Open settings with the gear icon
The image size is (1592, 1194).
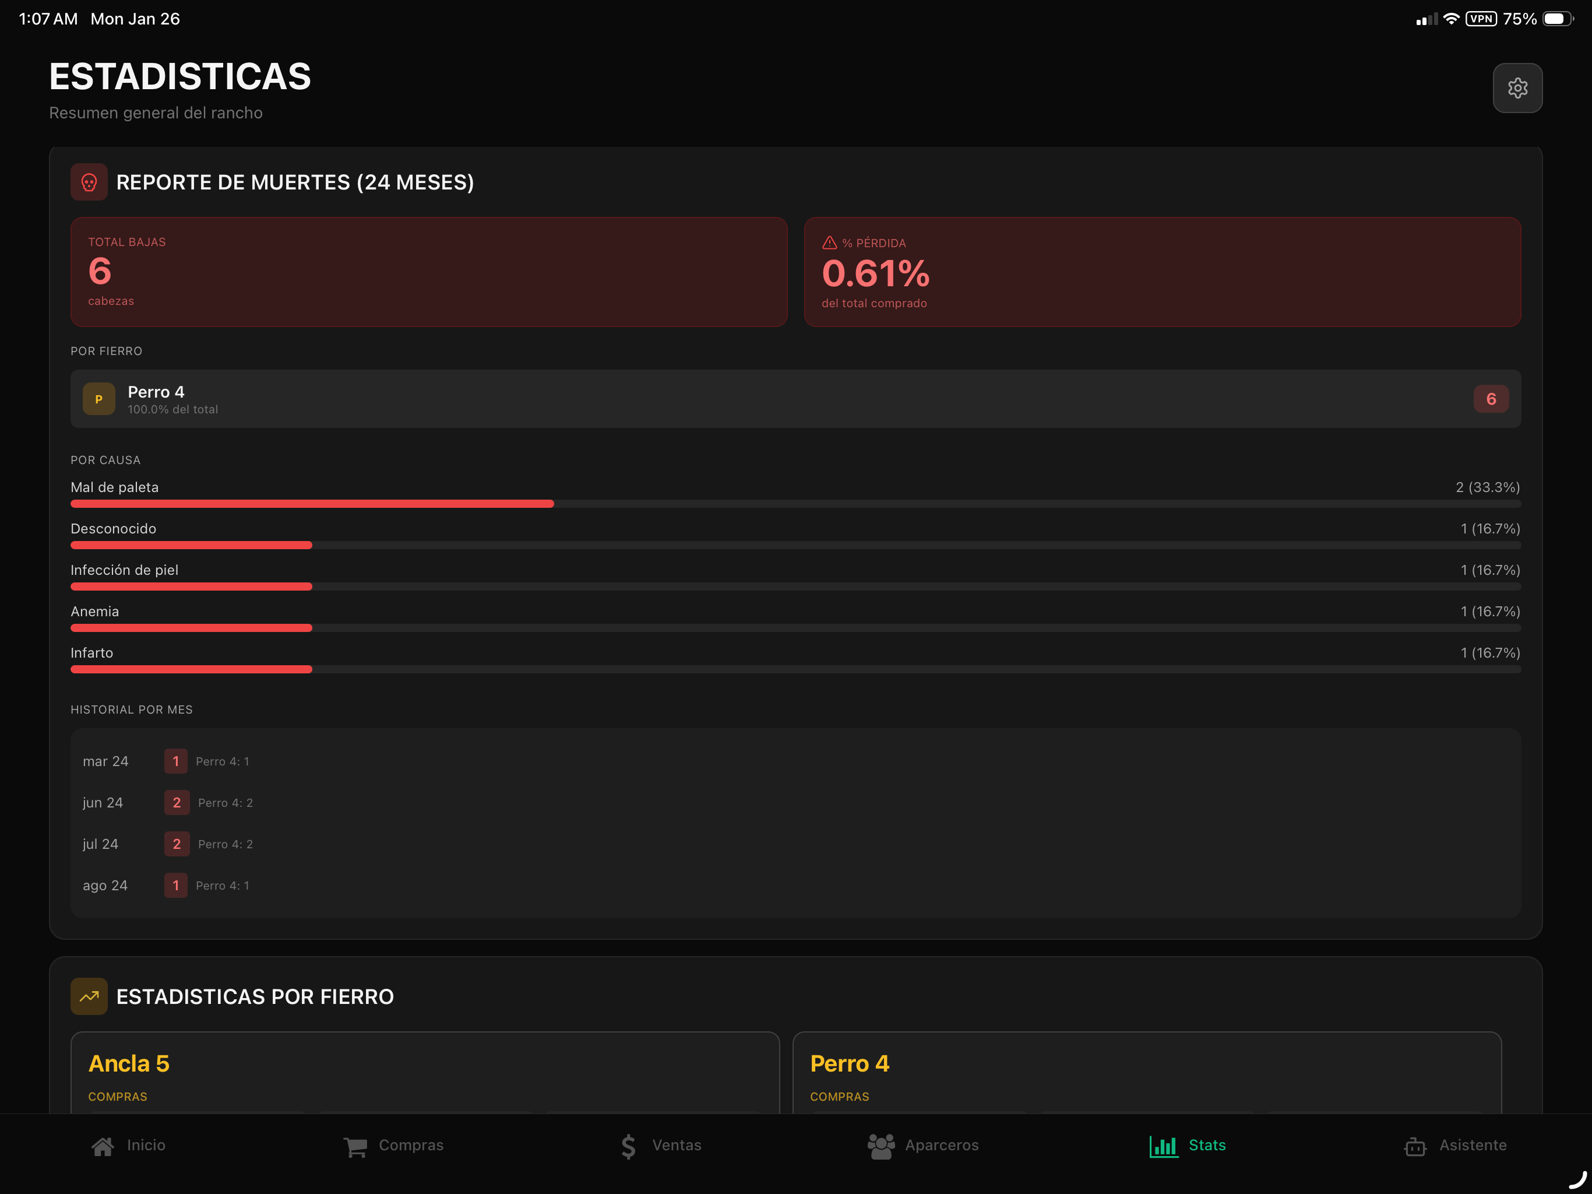pos(1517,88)
